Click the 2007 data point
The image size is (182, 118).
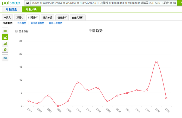pos(88,90)
